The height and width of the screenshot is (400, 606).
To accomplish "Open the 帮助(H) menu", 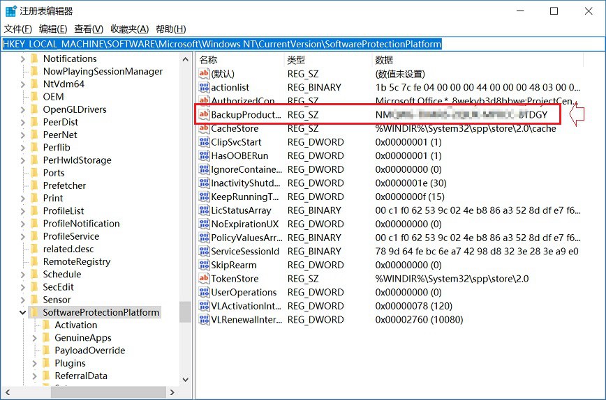I will point(171,29).
